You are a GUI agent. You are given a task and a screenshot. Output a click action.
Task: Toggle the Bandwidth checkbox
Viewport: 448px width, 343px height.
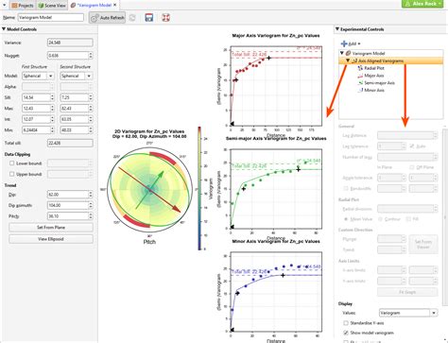(x=346, y=188)
